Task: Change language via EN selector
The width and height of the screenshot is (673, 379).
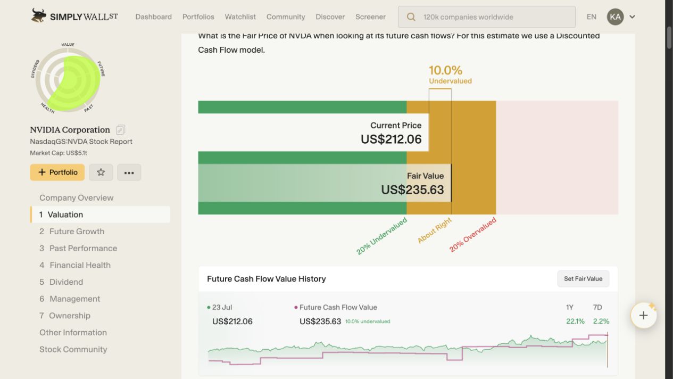Action: pos(592,17)
